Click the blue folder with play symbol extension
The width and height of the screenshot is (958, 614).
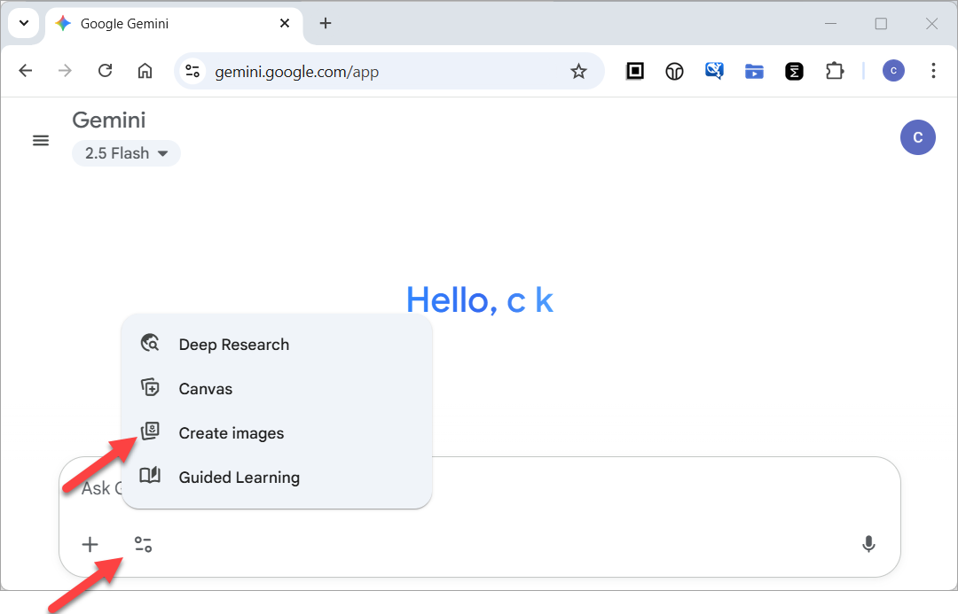click(x=755, y=72)
